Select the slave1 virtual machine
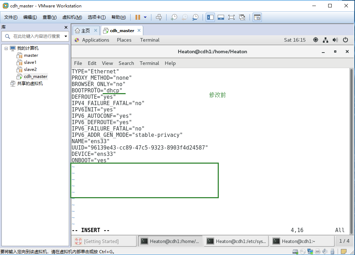 (30, 62)
